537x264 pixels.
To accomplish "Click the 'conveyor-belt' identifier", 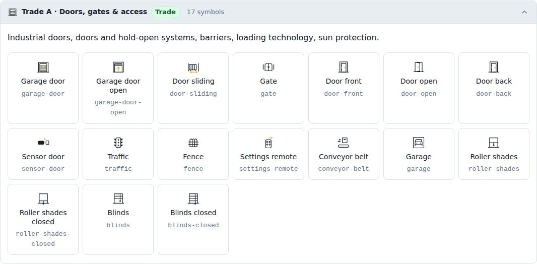I will pos(344,168).
